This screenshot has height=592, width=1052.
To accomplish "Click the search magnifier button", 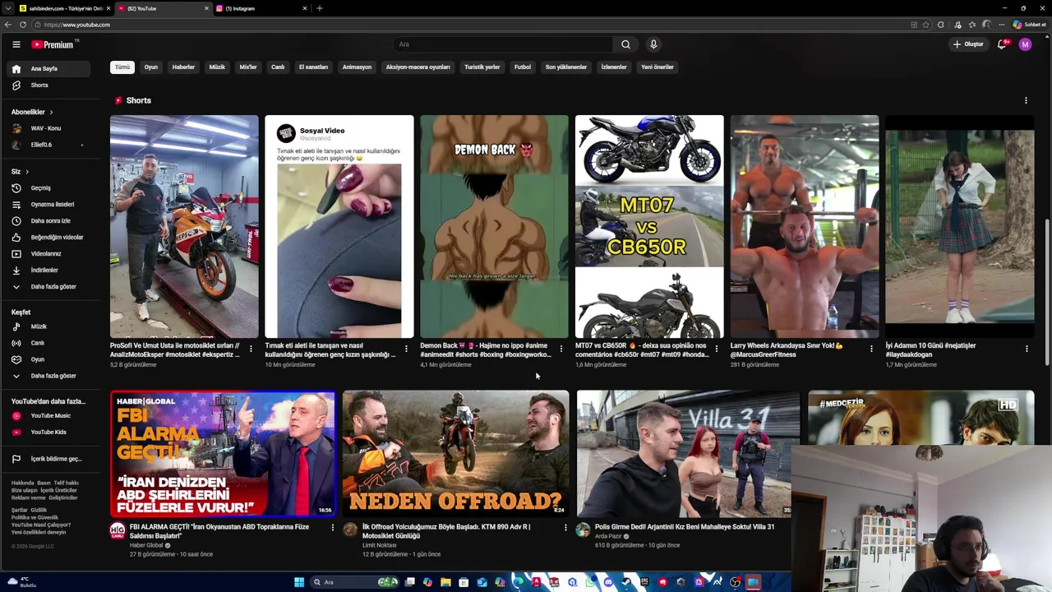I will 625,44.
